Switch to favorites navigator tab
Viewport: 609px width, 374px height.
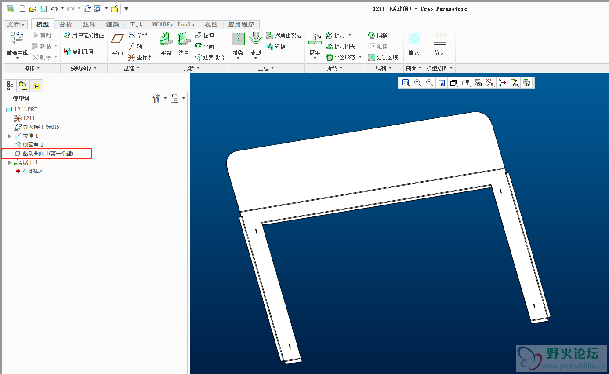click(36, 86)
